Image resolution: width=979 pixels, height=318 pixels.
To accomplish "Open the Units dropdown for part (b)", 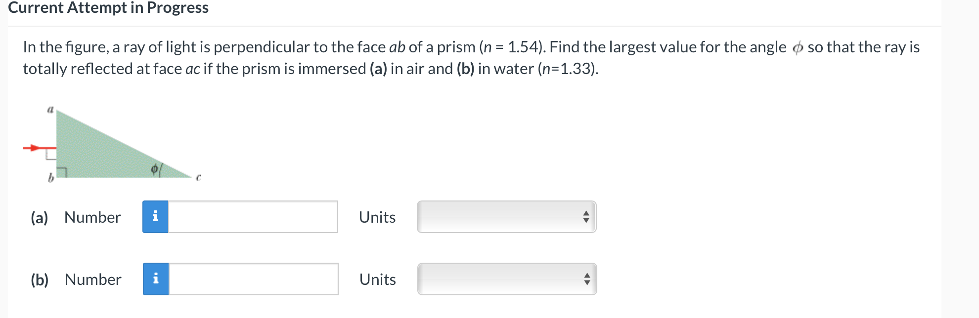I will (x=507, y=279).
